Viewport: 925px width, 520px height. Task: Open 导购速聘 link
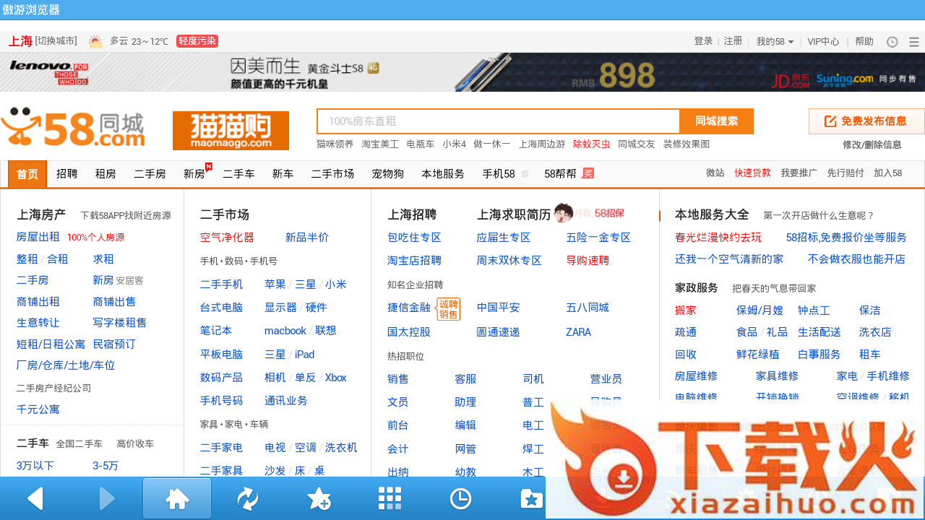[x=588, y=261]
